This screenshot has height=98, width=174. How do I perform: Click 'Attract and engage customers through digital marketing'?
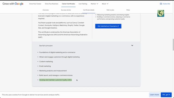point(59,57)
